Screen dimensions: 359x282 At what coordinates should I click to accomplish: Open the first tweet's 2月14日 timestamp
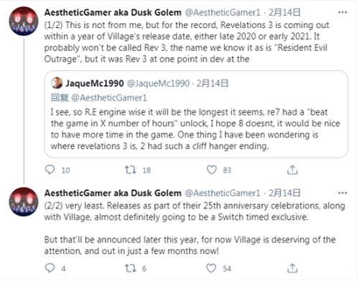[x=284, y=12]
